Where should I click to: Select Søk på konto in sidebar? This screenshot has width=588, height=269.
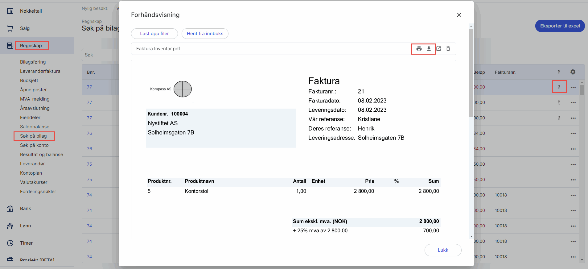tap(34, 145)
